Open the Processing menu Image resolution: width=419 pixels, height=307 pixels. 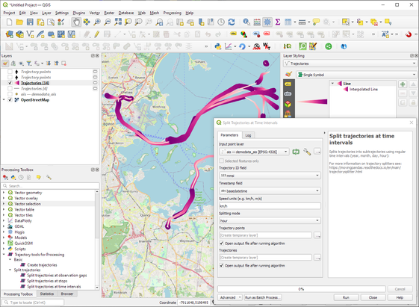tap(172, 13)
